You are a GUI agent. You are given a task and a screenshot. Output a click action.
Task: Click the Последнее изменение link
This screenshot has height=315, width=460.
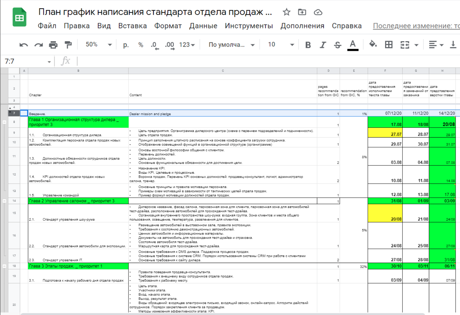[416, 26]
